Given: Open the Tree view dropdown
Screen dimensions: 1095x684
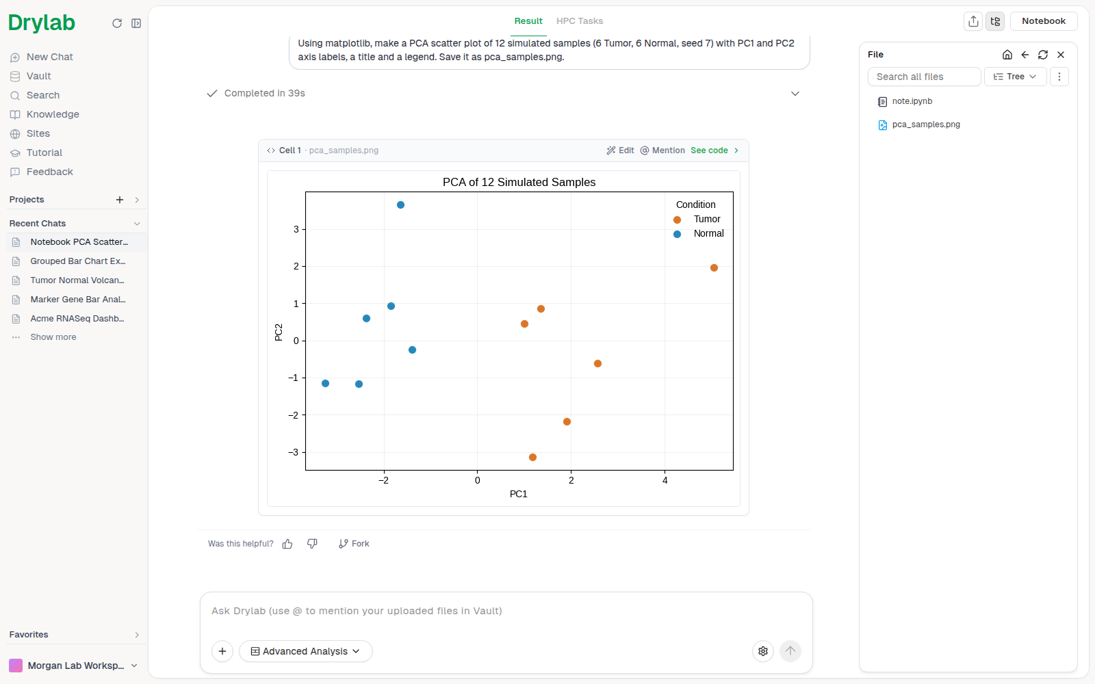Looking at the screenshot, I should point(1016,77).
